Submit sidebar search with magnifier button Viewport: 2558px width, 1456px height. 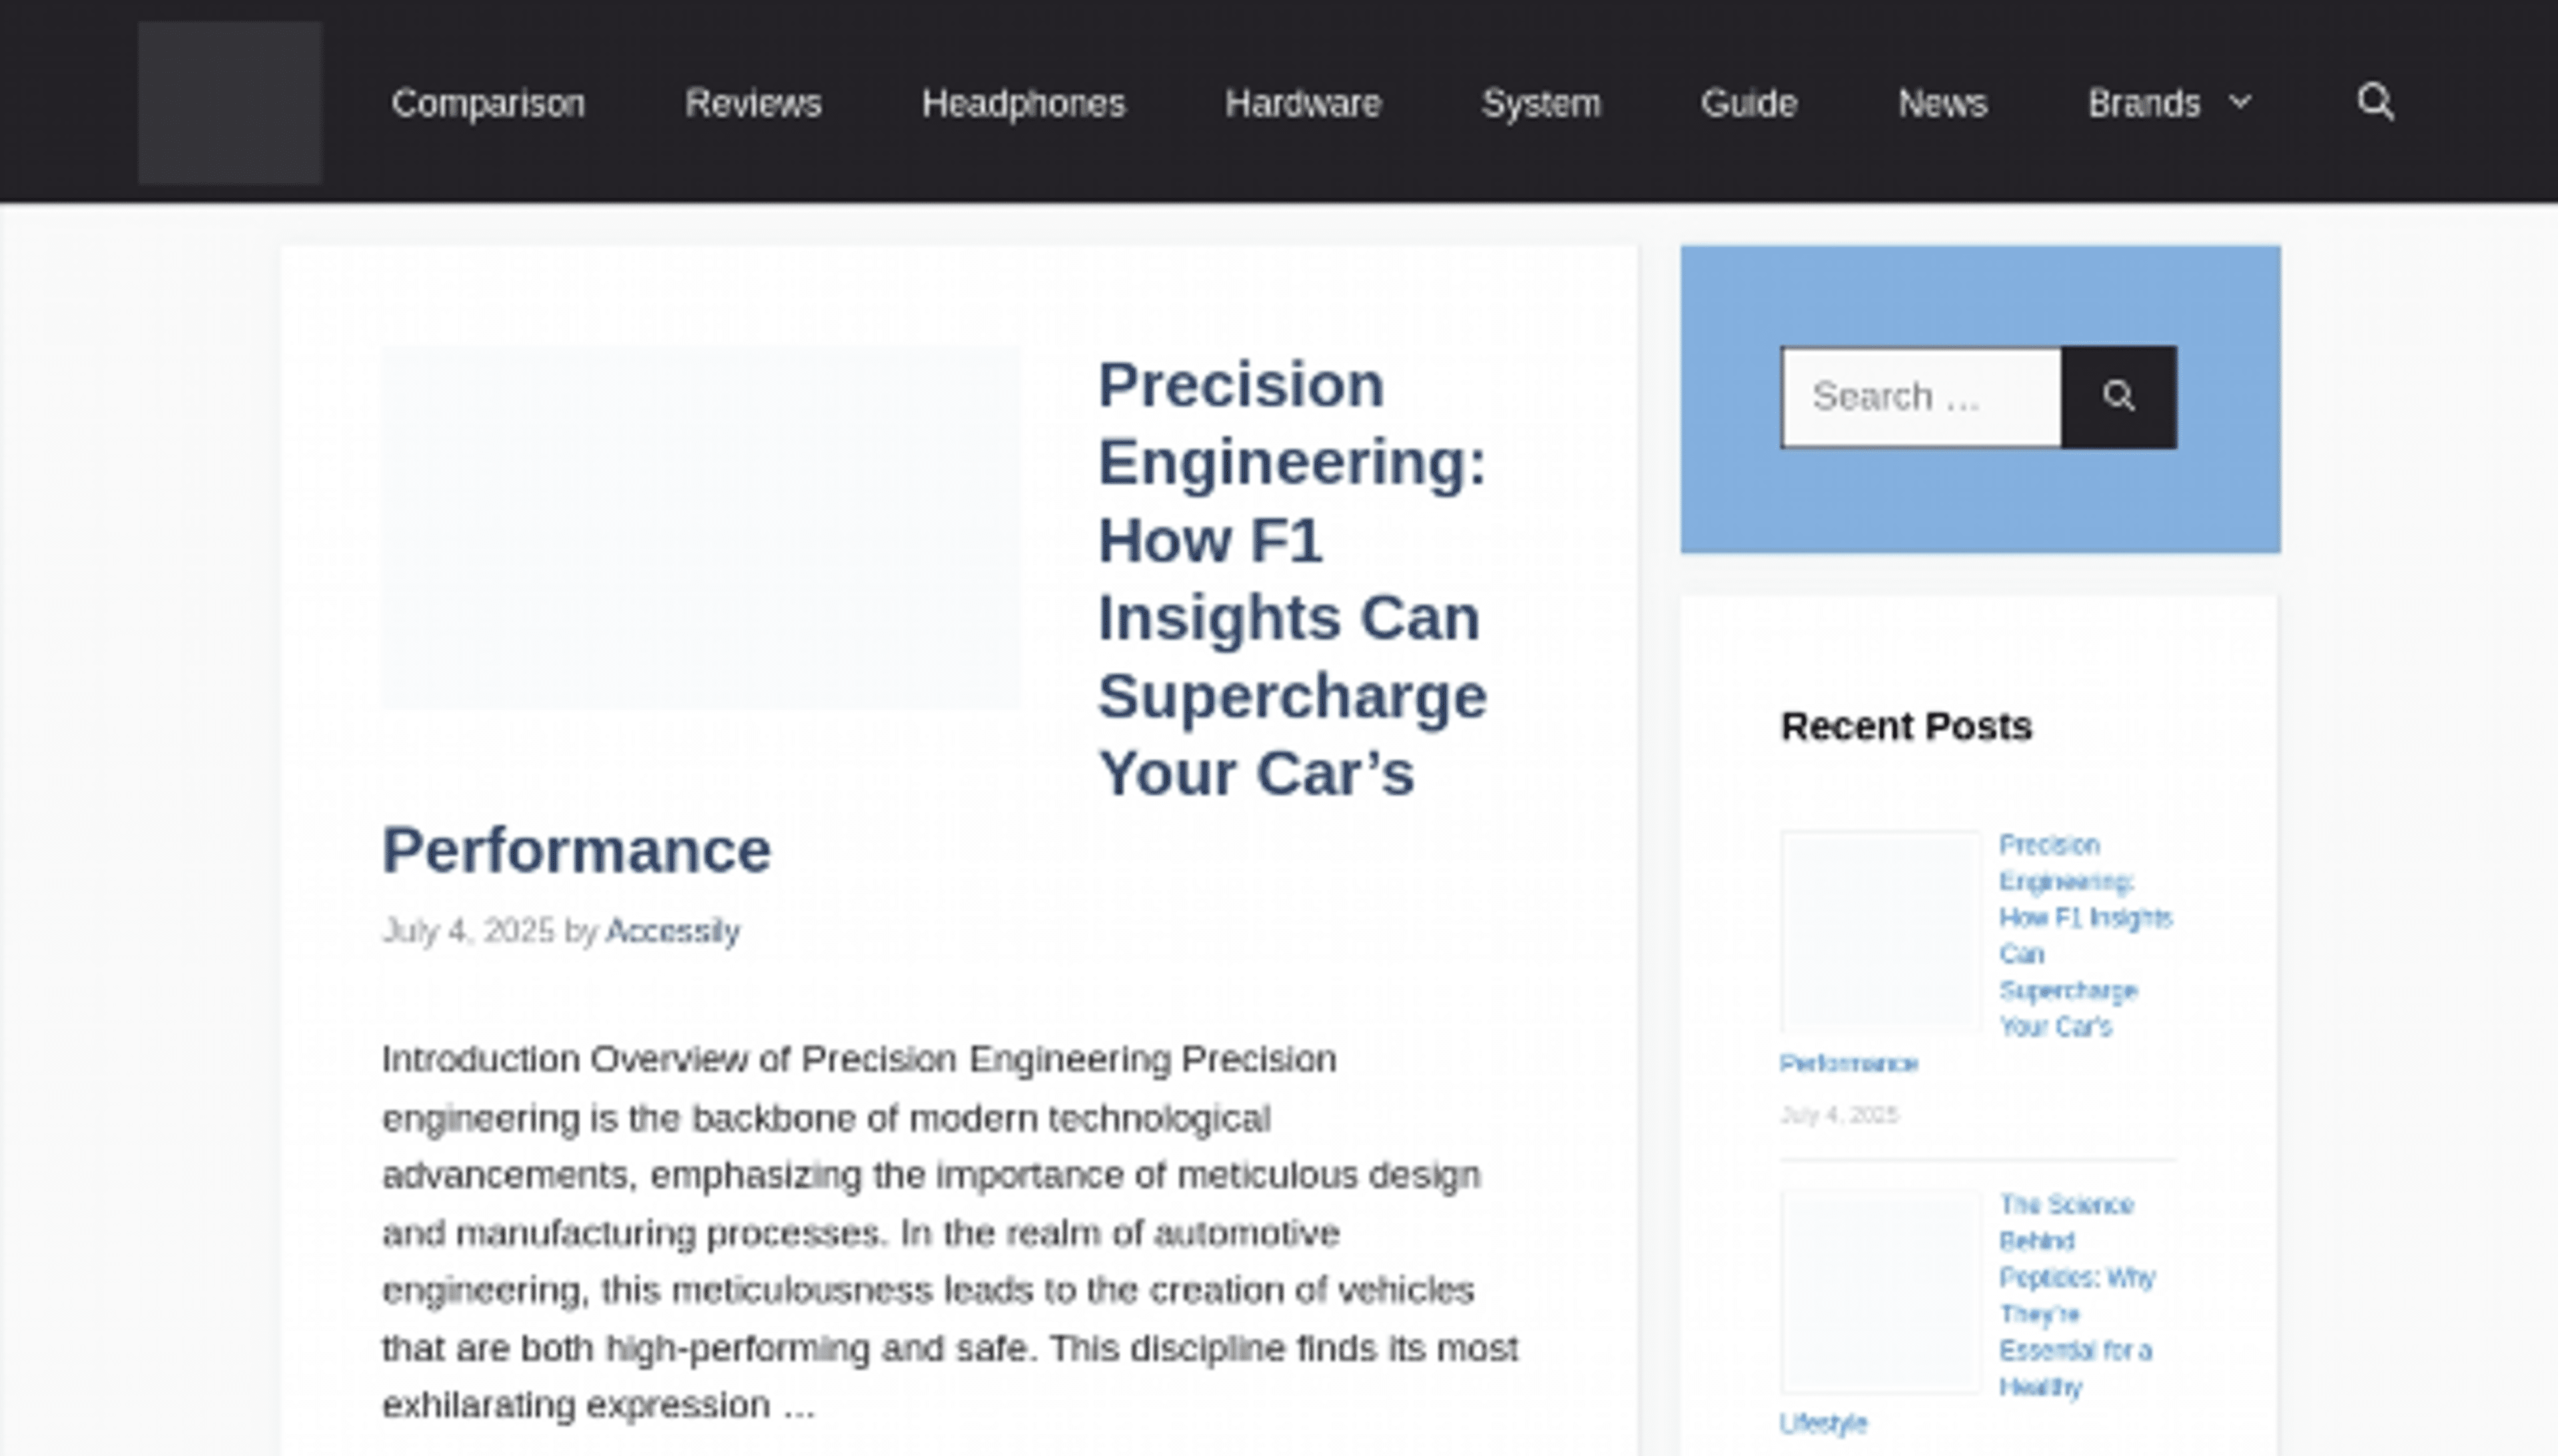[x=2118, y=397]
